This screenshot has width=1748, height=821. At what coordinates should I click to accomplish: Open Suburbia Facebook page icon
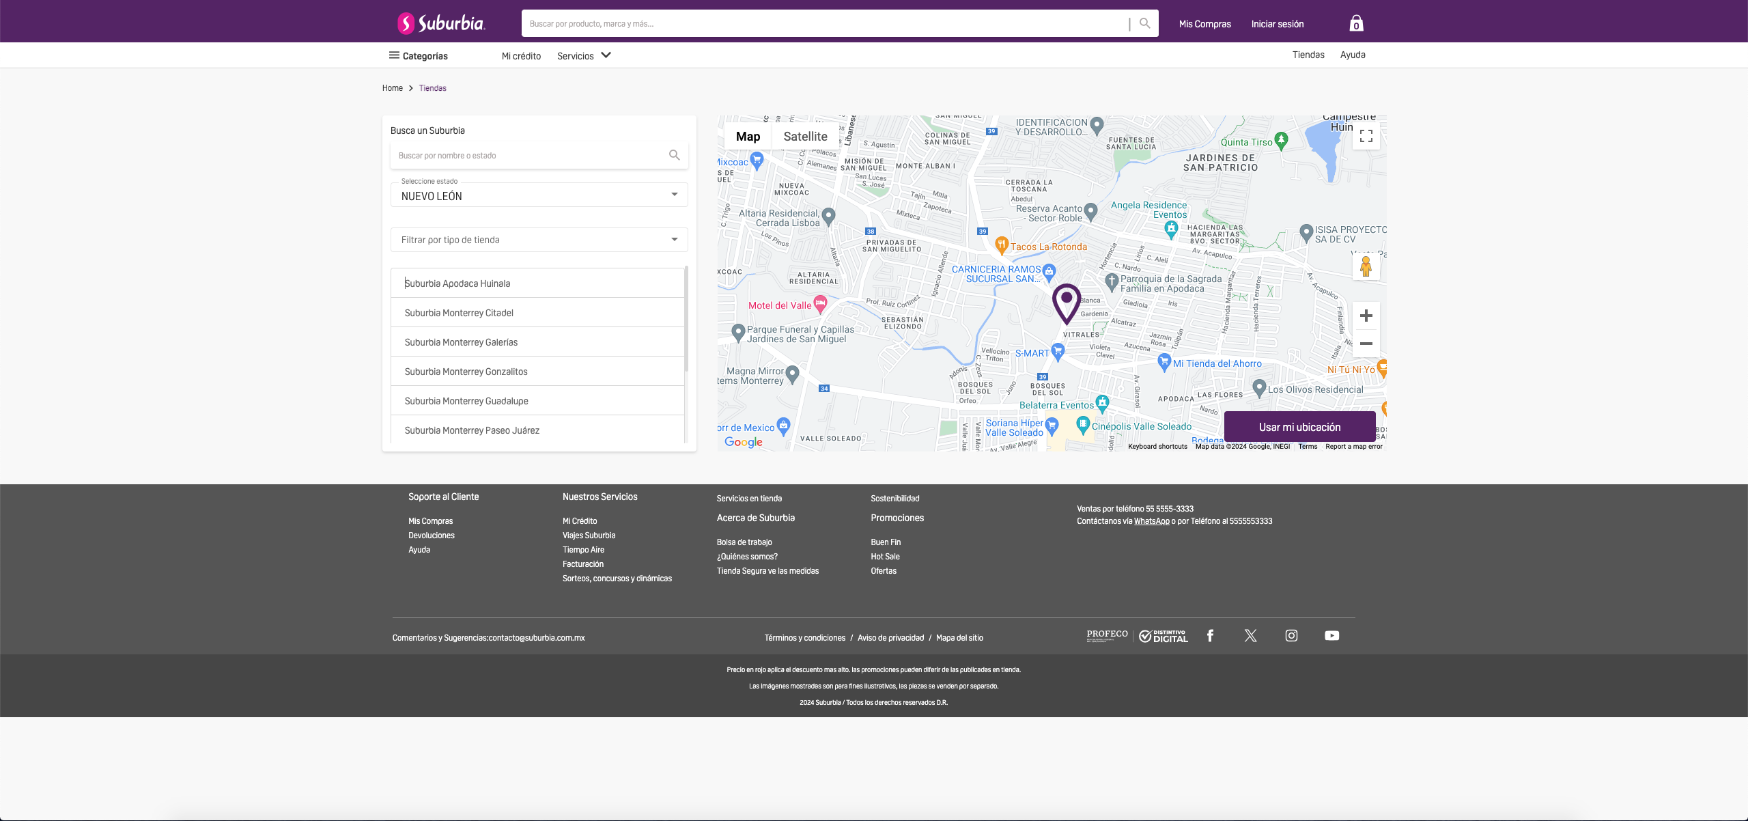click(1210, 636)
